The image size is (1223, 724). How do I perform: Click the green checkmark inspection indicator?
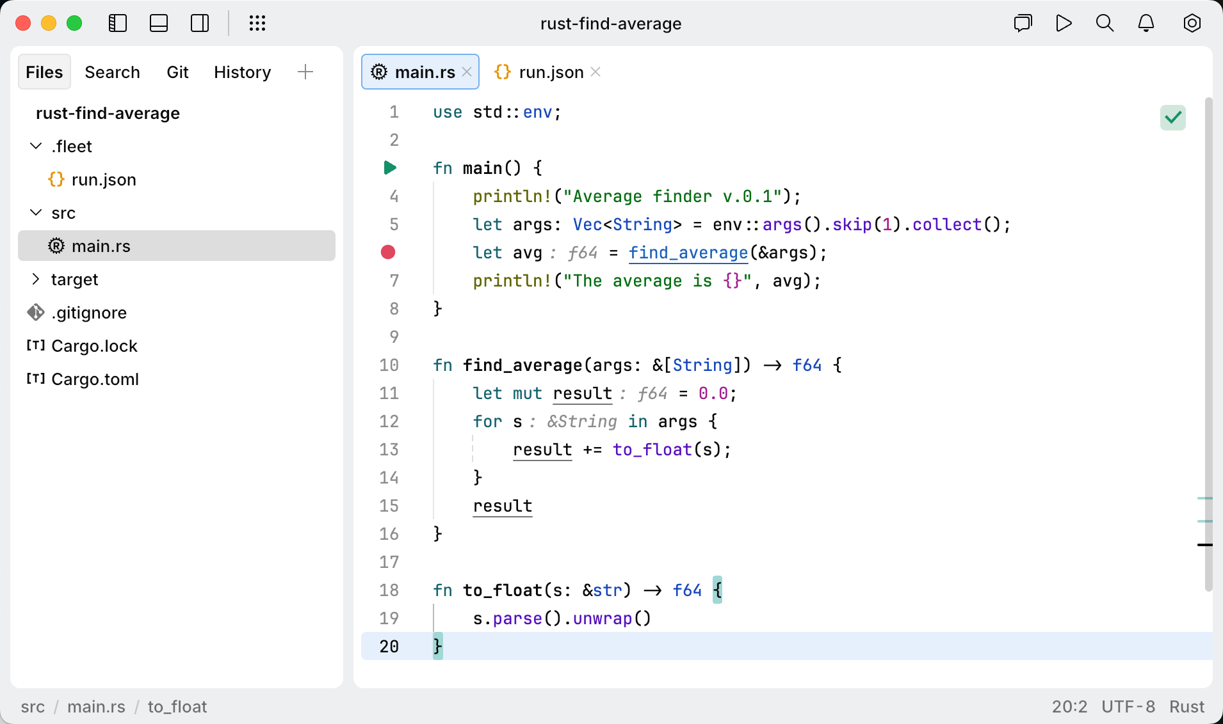point(1172,118)
